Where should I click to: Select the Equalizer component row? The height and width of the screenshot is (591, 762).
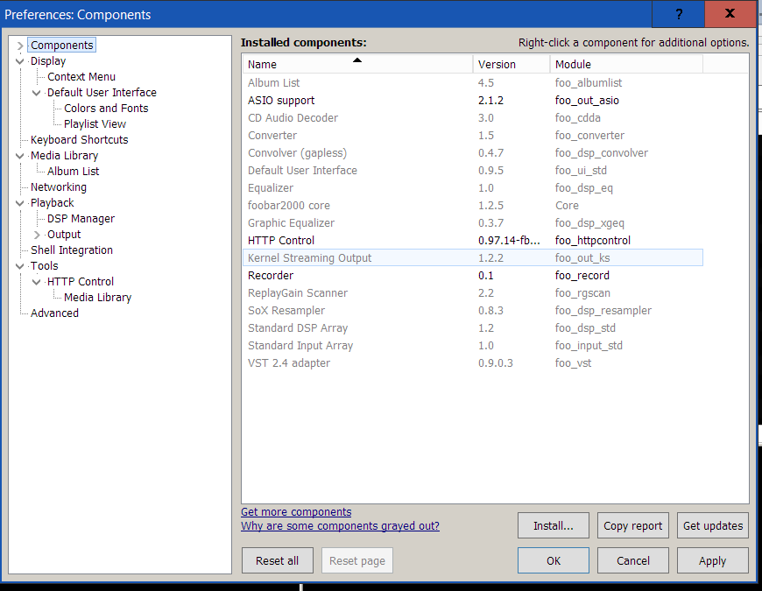[x=473, y=188]
